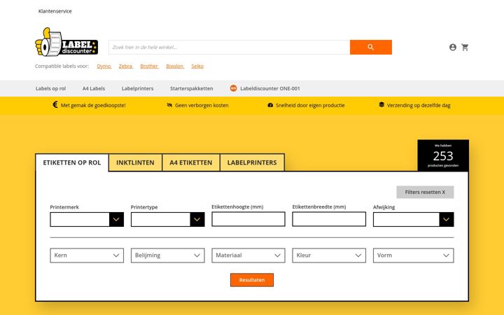Switch to the A4 Etiketten tab

(x=191, y=162)
